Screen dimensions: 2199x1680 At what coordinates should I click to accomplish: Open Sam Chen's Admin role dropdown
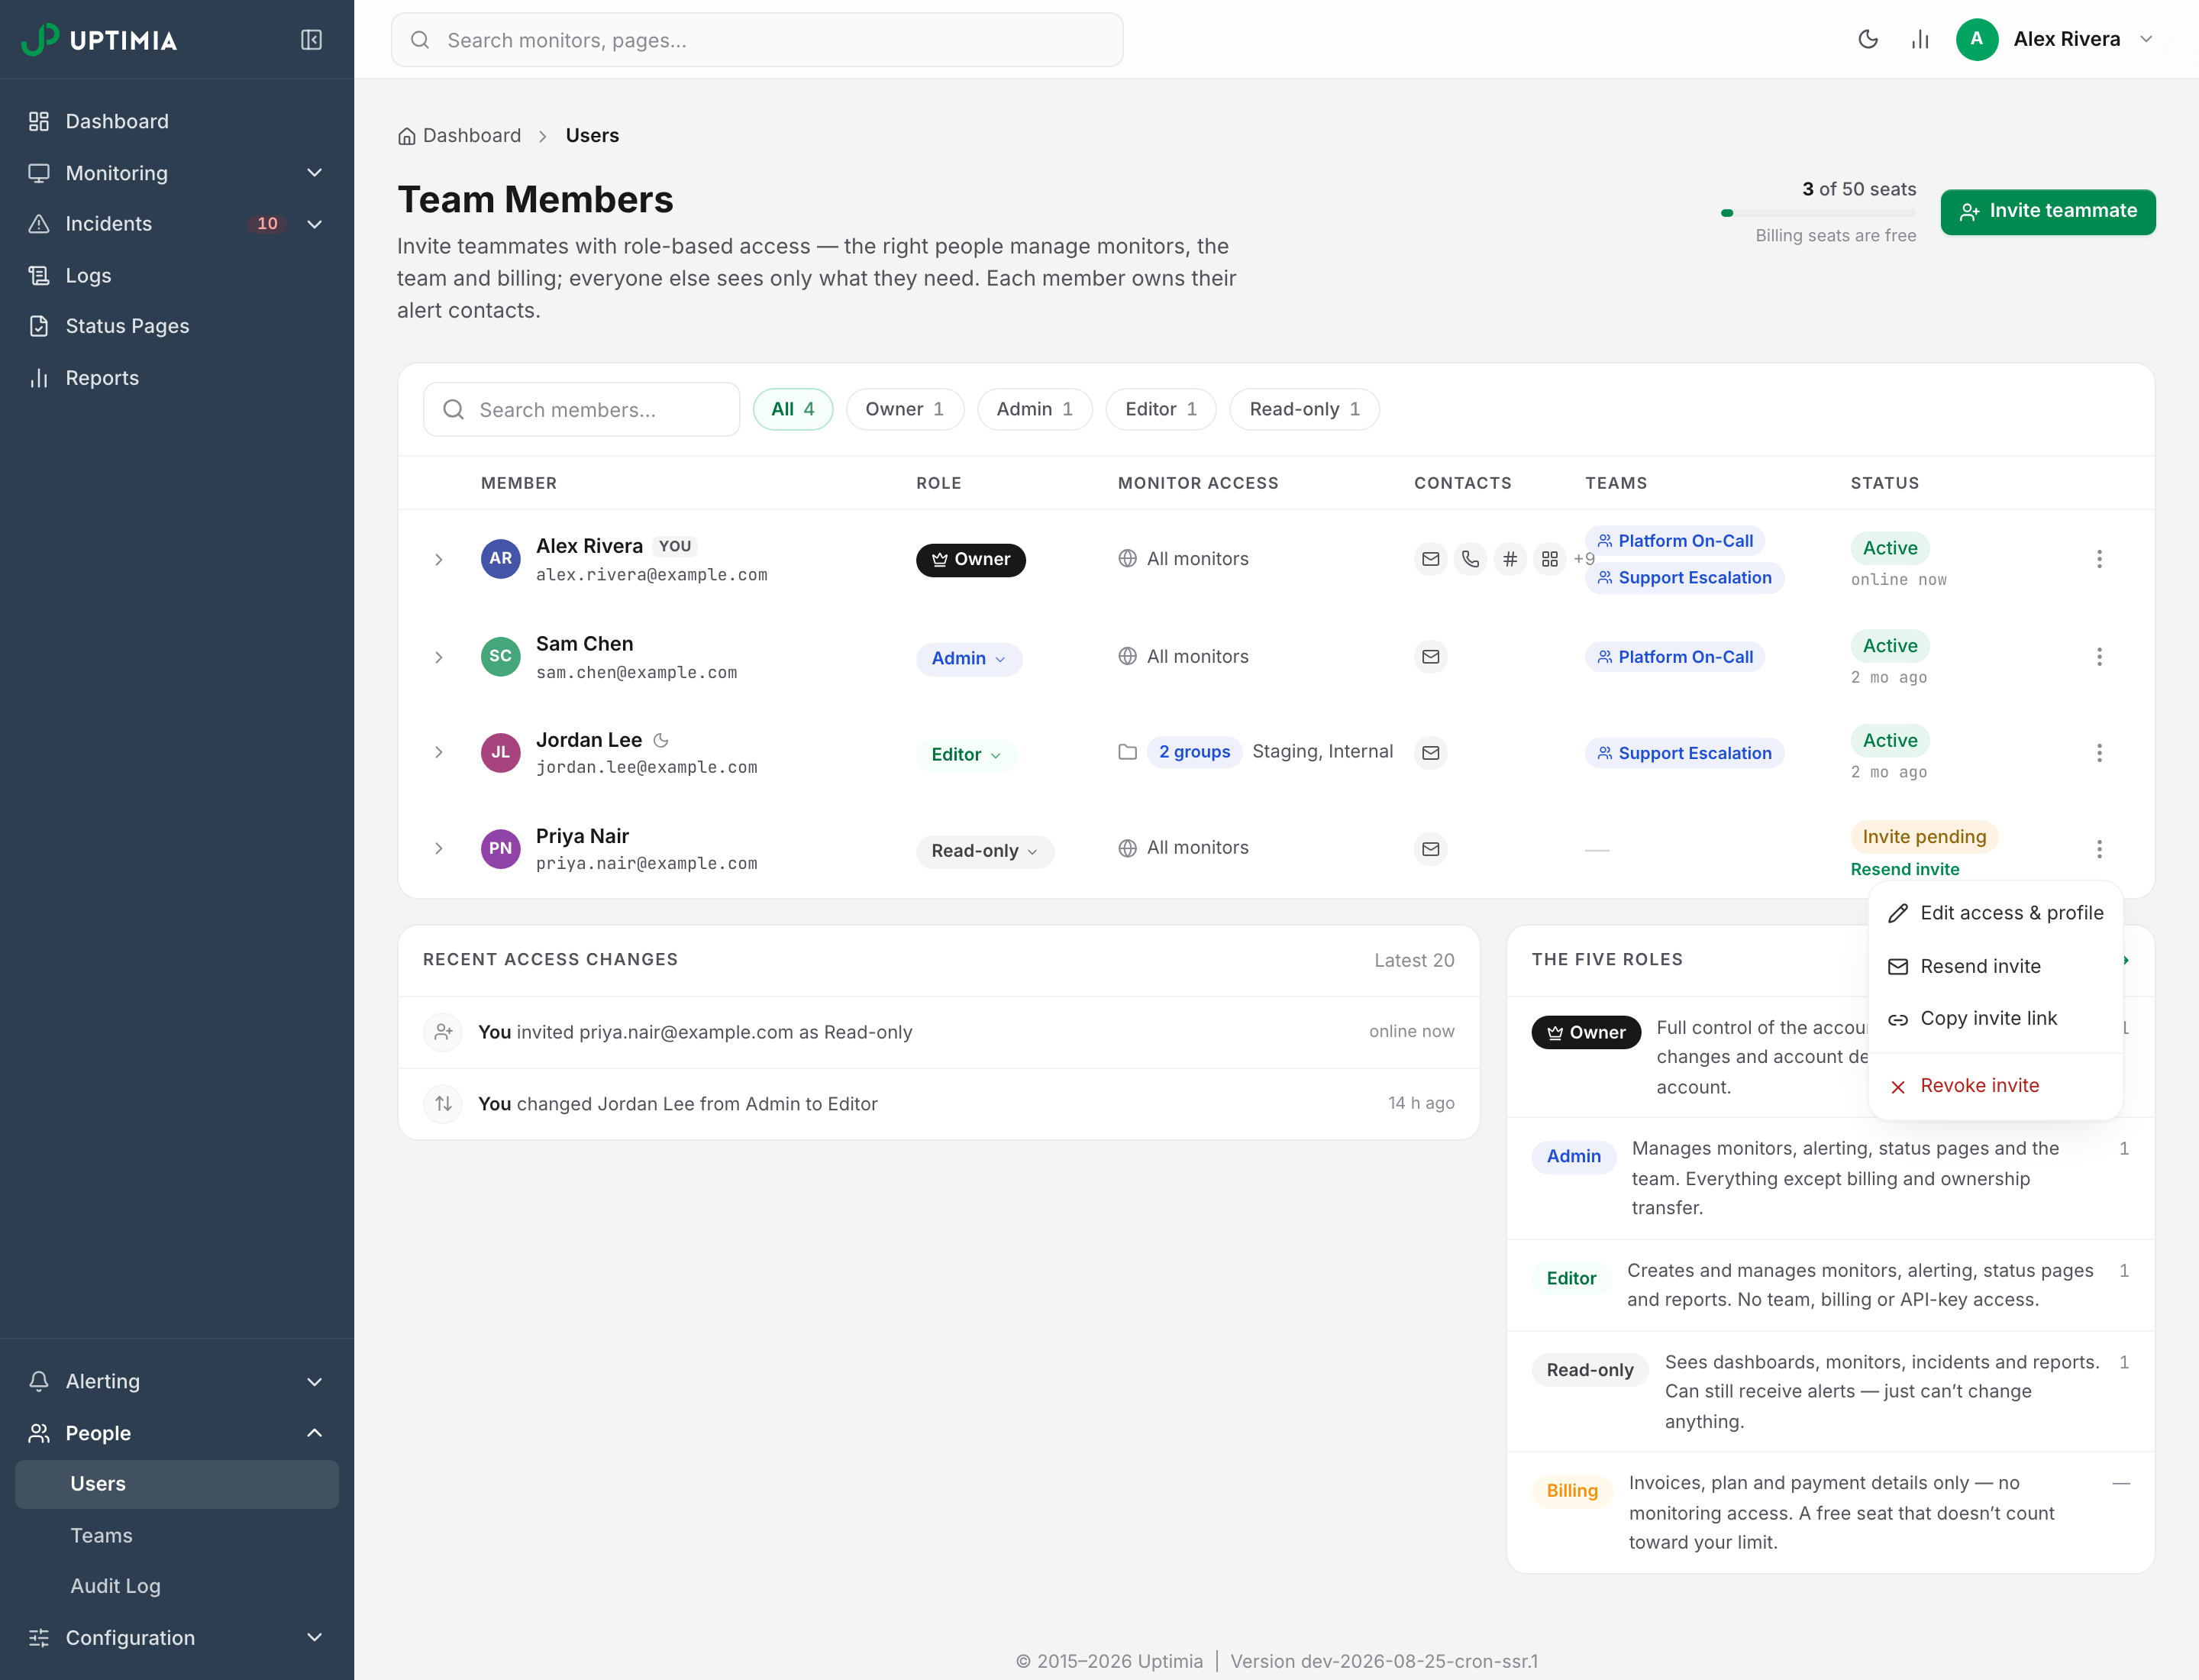[x=968, y=659]
